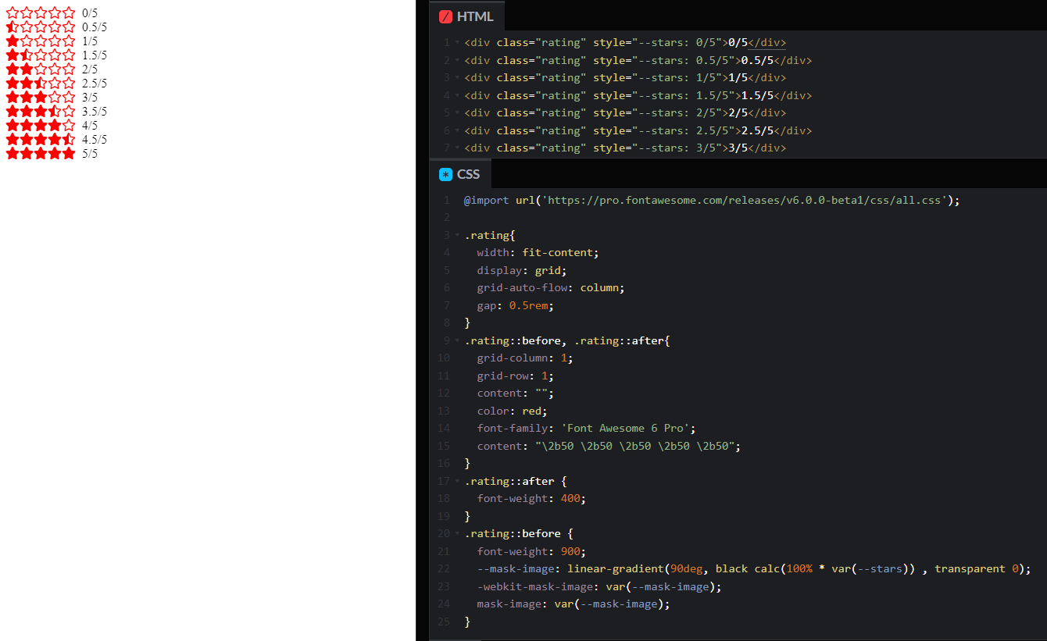
Task: Click the HTML line with --stars: 0.5/5
Action: click(x=638, y=60)
